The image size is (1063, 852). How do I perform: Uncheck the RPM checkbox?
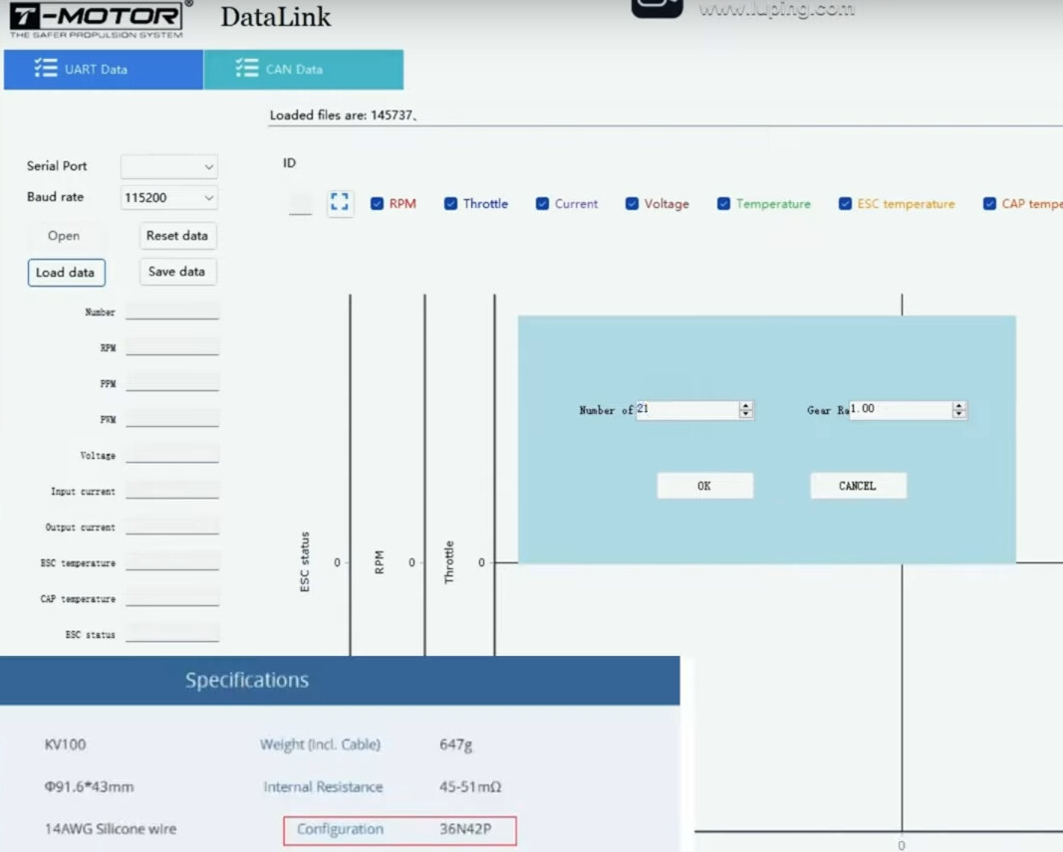(x=377, y=204)
